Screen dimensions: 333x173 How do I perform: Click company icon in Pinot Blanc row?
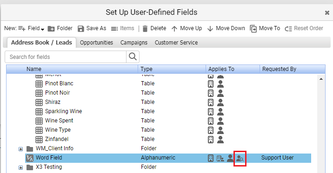[211, 84]
